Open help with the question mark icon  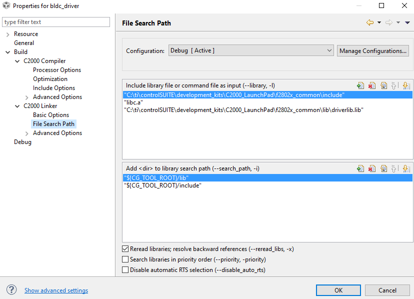click(11, 289)
